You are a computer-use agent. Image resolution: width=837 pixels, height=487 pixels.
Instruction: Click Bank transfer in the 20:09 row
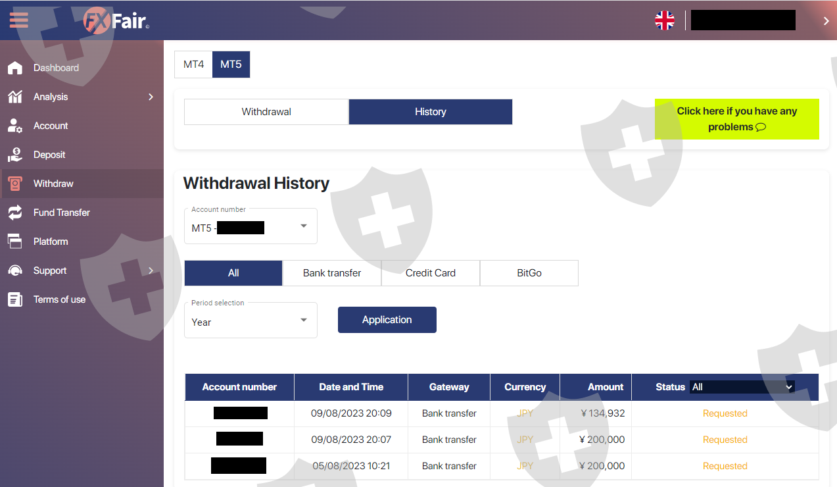[x=449, y=413]
